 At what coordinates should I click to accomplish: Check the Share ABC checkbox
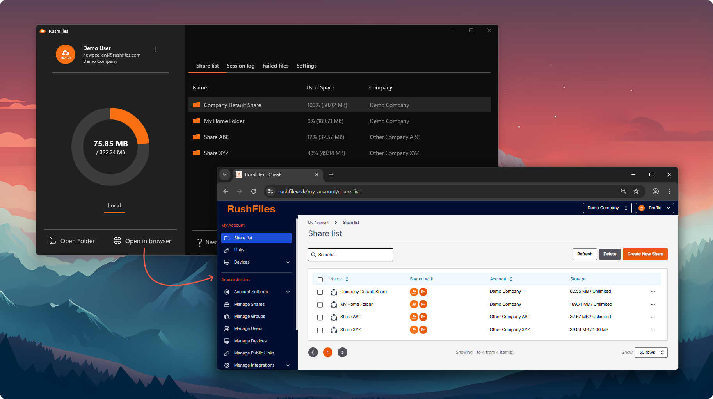click(320, 317)
